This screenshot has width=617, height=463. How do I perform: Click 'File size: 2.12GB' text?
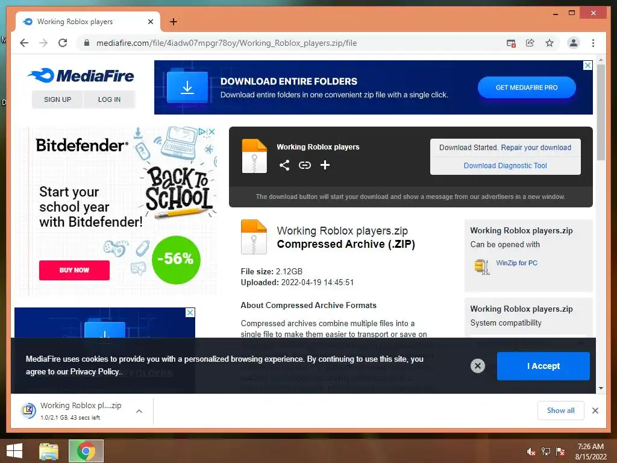pyautogui.click(x=272, y=272)
